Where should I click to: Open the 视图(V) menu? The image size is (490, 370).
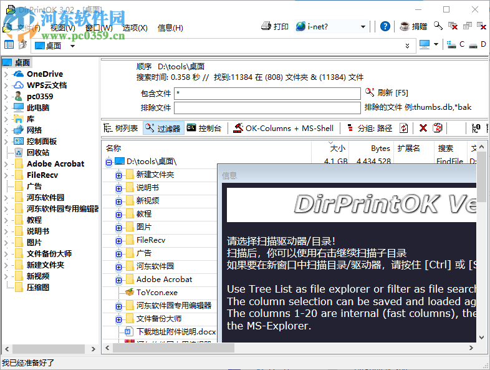coord(62,28)
